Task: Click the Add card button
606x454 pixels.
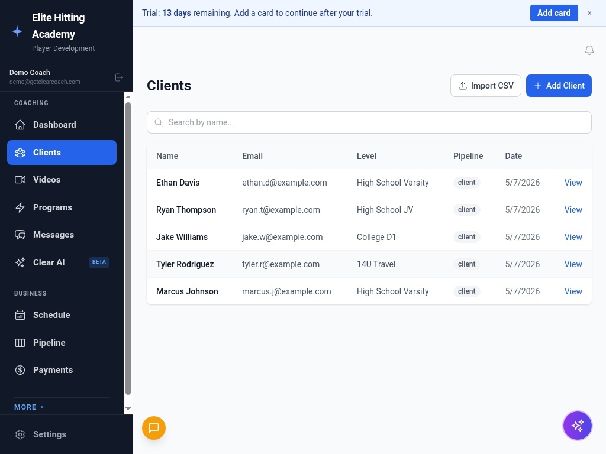Action: 554,13
